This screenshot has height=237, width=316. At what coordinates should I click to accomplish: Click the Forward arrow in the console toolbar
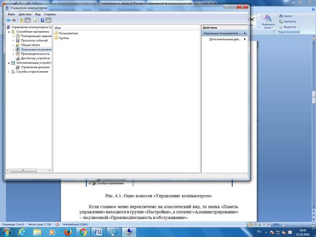pos(14,20)
